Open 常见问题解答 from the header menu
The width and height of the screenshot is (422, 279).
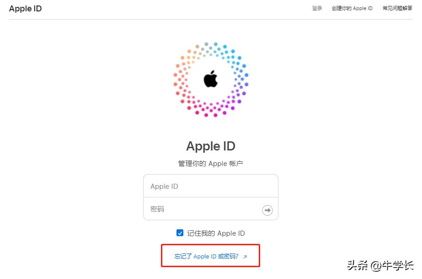397,8
